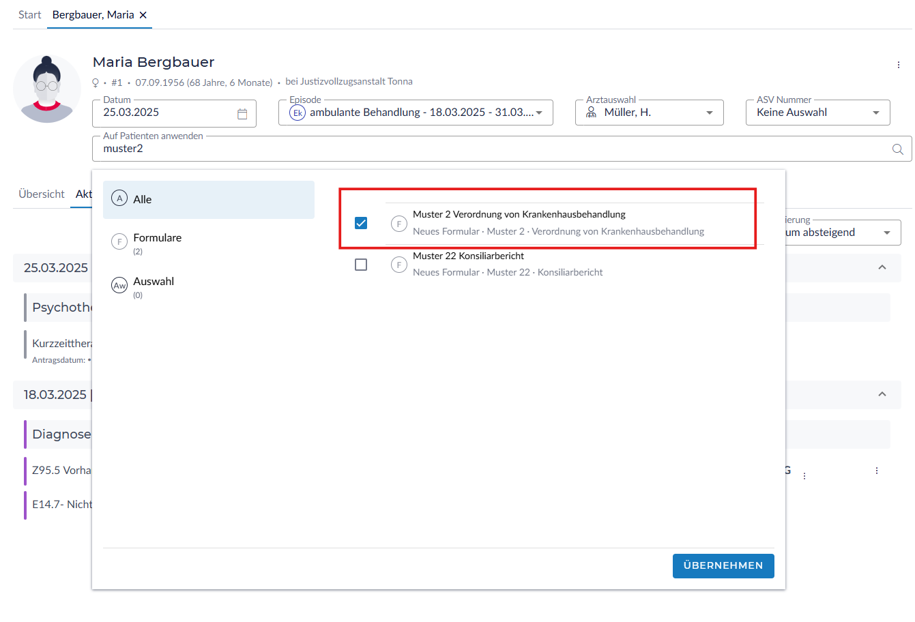Close the Bergbauer, Maria tab
The height and width of the screenshot is (622, 915).
tap(143, 15)
